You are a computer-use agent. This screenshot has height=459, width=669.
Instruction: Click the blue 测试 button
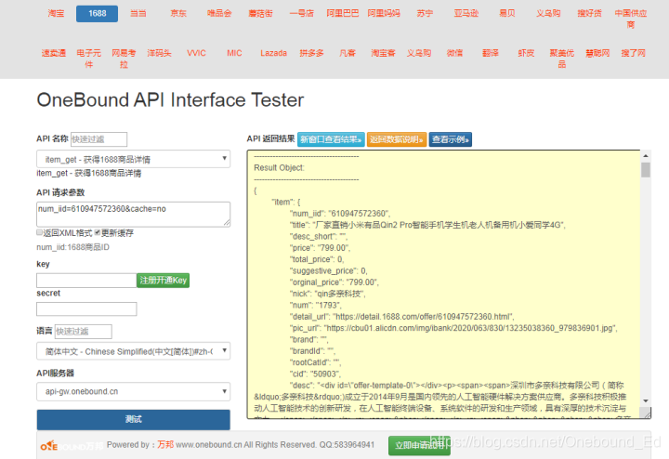pyautogui.click(x=134, y=419)
